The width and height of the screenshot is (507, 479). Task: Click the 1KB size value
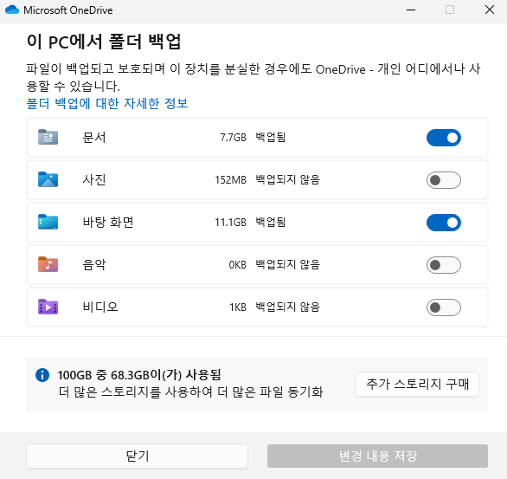(x=238, y=307)
